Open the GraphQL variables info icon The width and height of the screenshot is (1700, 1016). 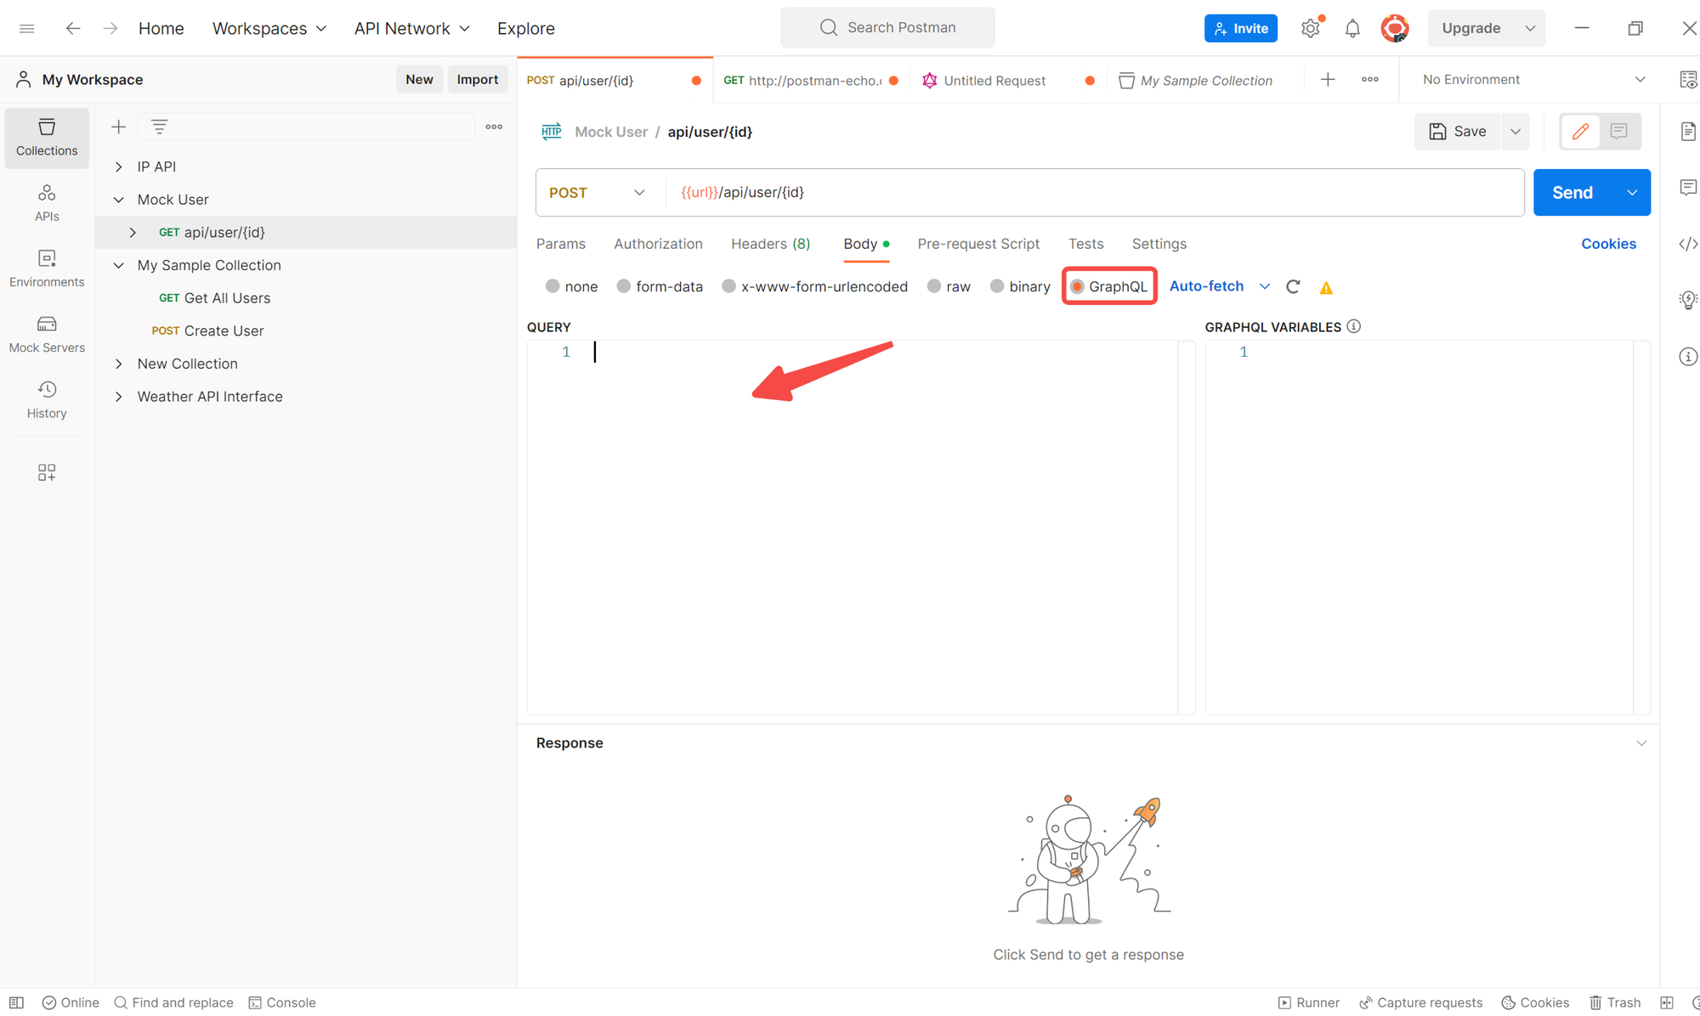1354,326
